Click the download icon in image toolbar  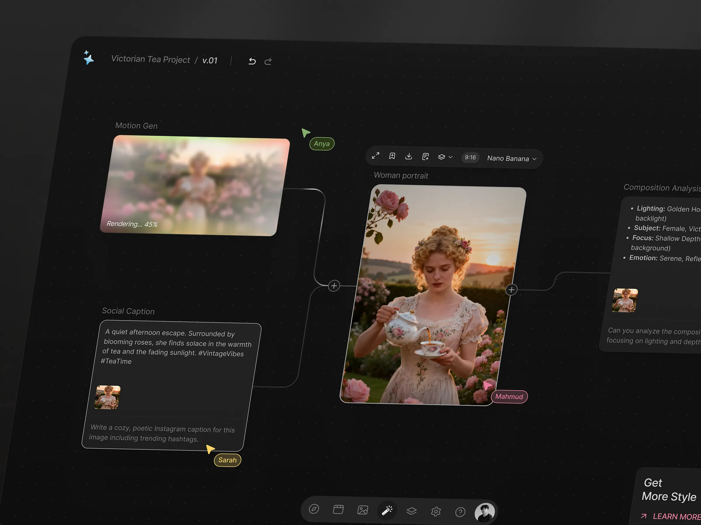(x=409, y=156)
